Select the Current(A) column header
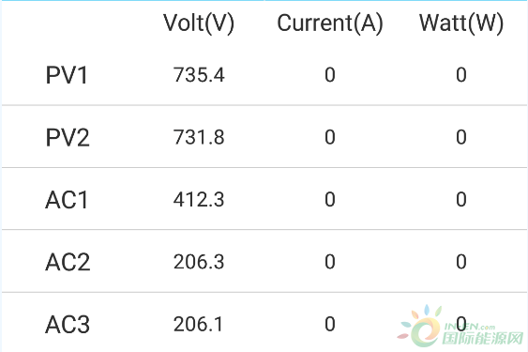528x352 pixels. [330, 23]
